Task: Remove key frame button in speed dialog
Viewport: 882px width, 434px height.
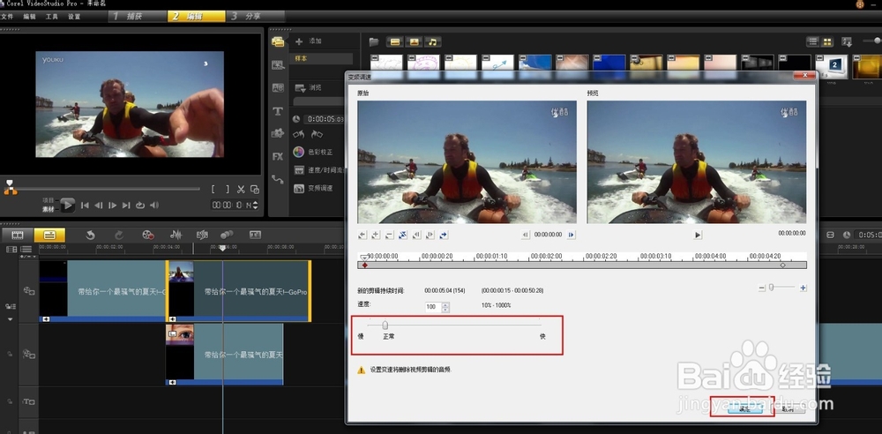Action: tap(389, 235)
